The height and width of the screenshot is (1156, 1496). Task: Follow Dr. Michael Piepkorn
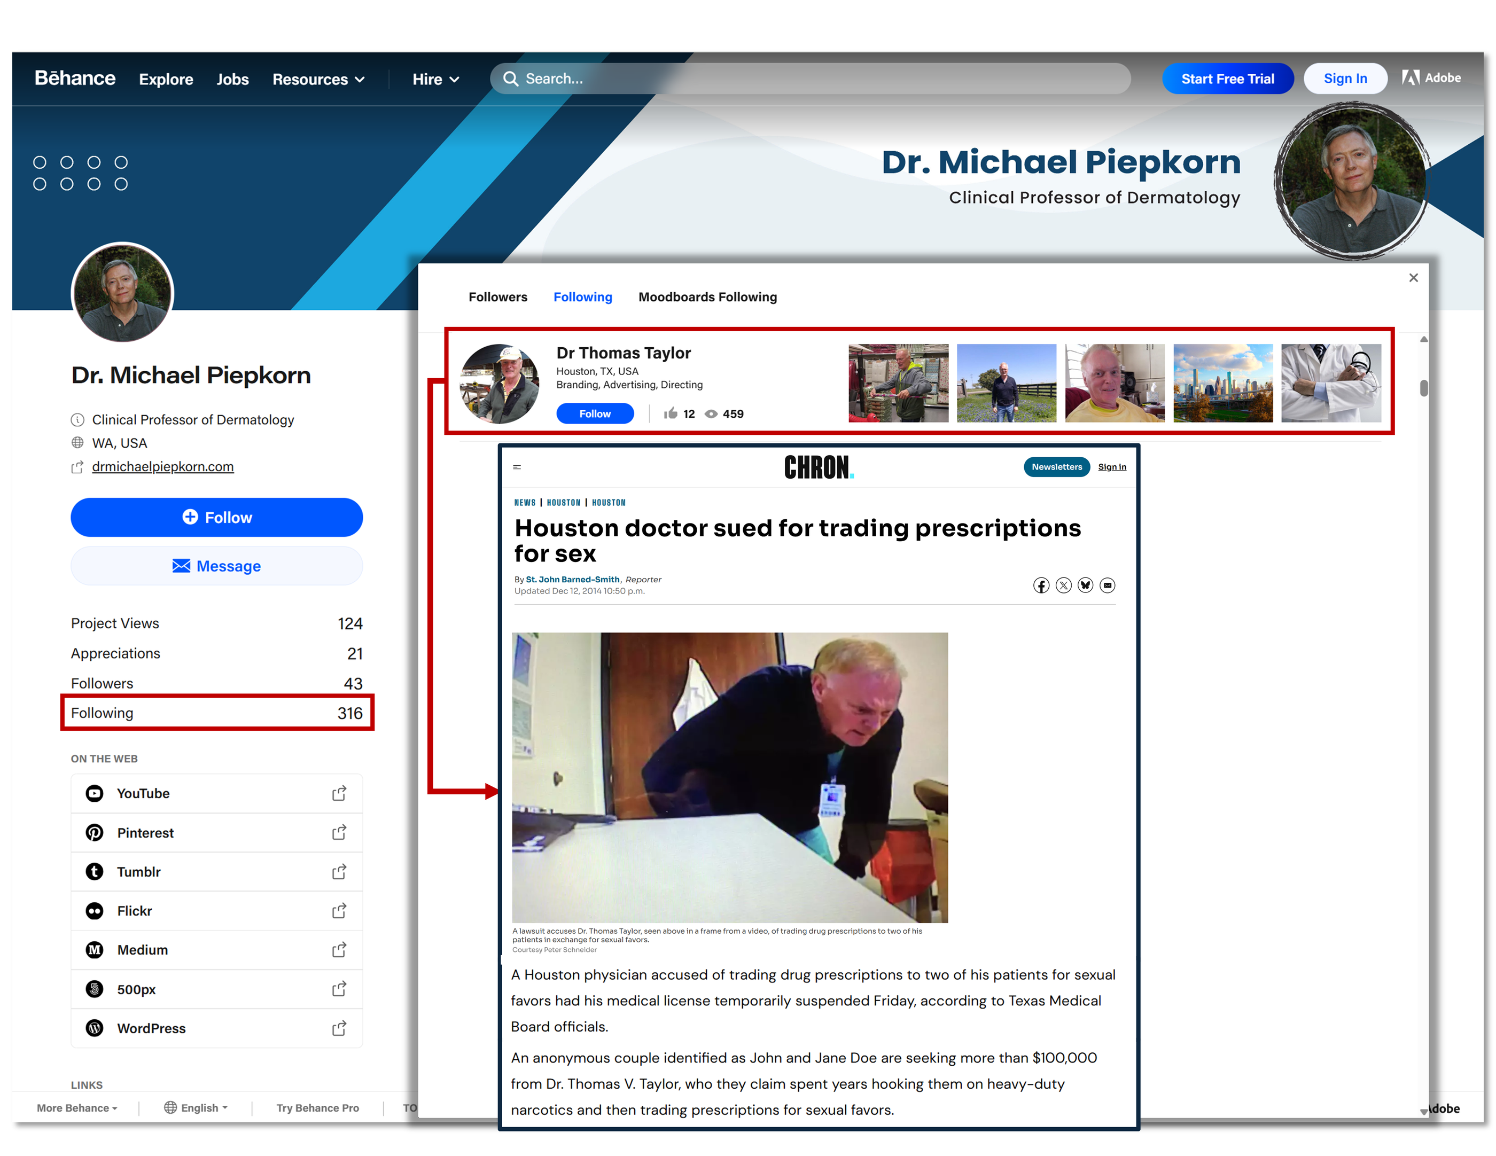click(216, 517)
